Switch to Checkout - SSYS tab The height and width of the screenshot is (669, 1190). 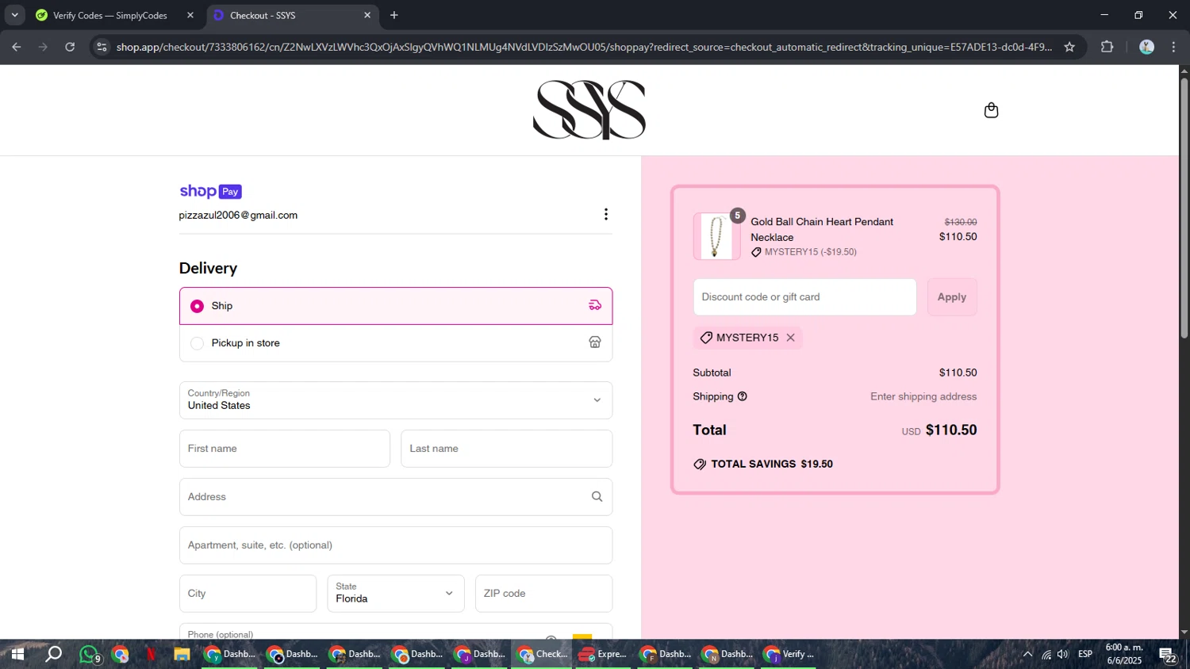point(292,15)
